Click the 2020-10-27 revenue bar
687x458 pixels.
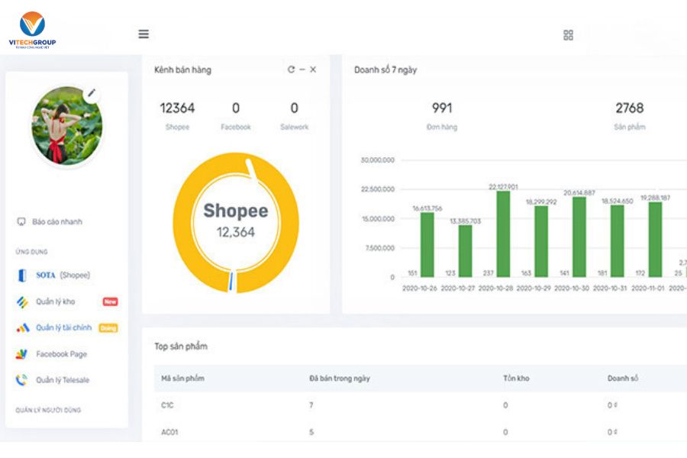point(466,251)
